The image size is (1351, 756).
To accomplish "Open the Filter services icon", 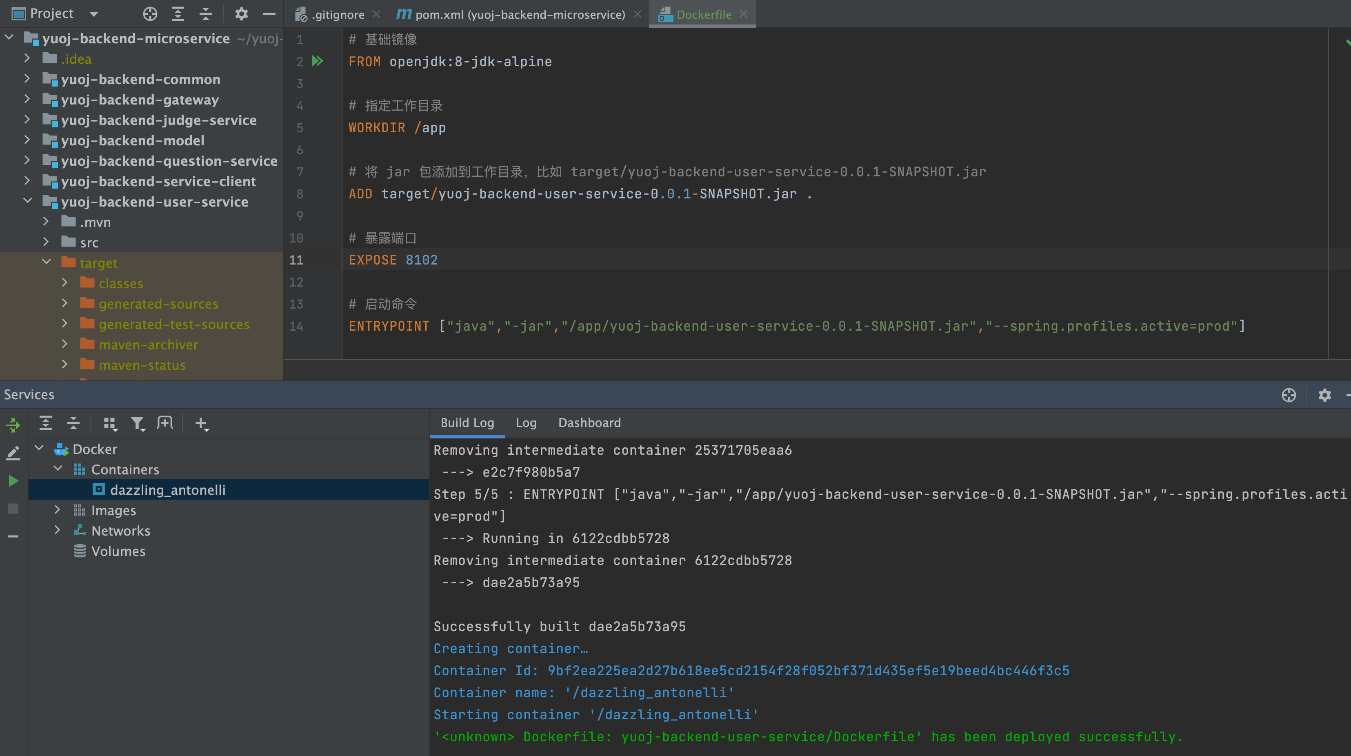I will (138, 423).
